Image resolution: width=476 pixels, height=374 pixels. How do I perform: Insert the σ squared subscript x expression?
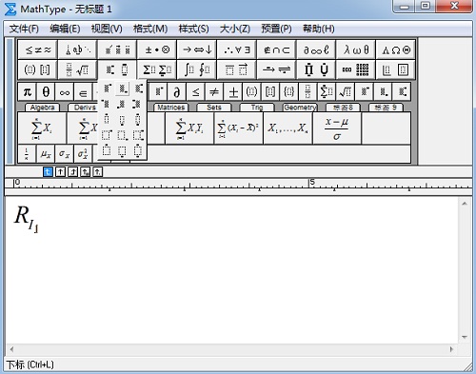(83, 154)
